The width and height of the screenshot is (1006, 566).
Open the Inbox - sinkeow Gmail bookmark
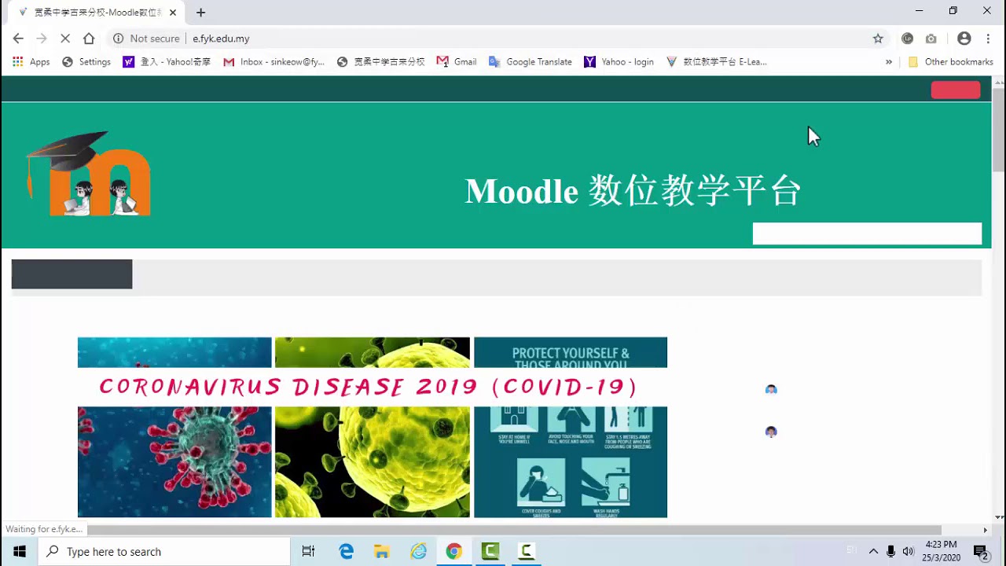click(274, 61)
